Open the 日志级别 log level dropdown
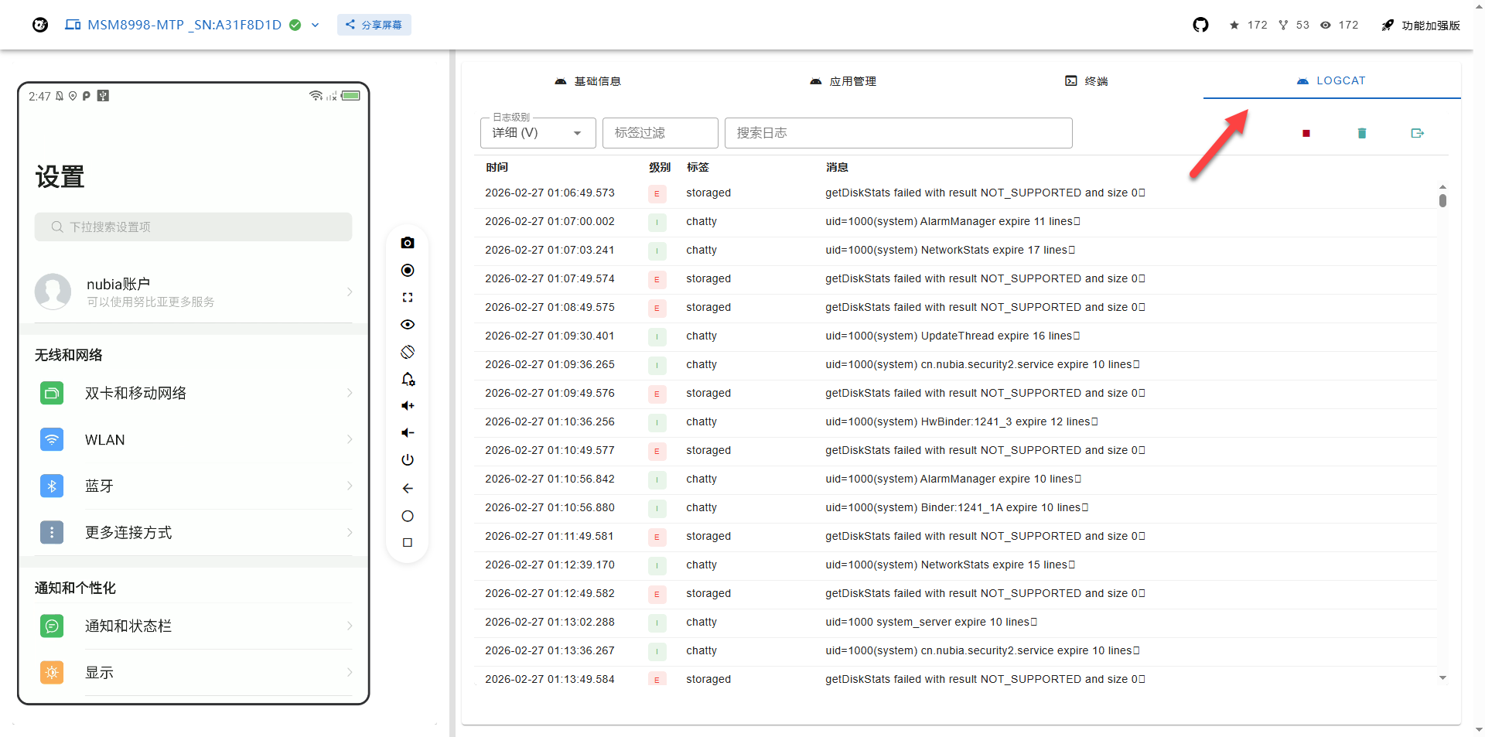Screen dimensions: 1485x737 pos(538,133)
